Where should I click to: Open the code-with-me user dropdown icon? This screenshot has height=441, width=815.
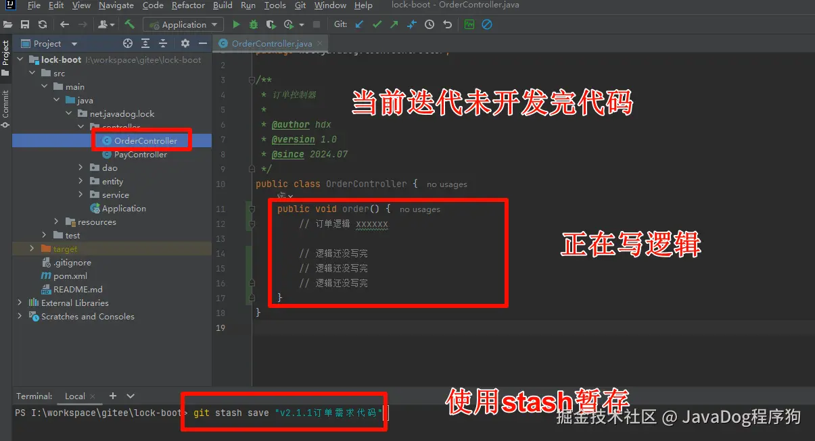click(107, 24)
